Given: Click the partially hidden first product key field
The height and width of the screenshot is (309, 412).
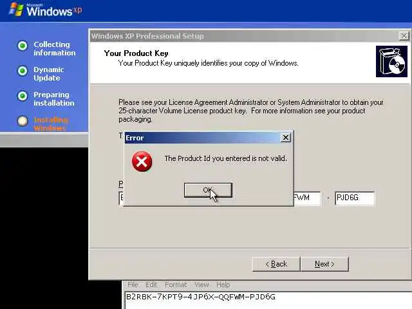Looking at the screenshot, I should [121, 198].
